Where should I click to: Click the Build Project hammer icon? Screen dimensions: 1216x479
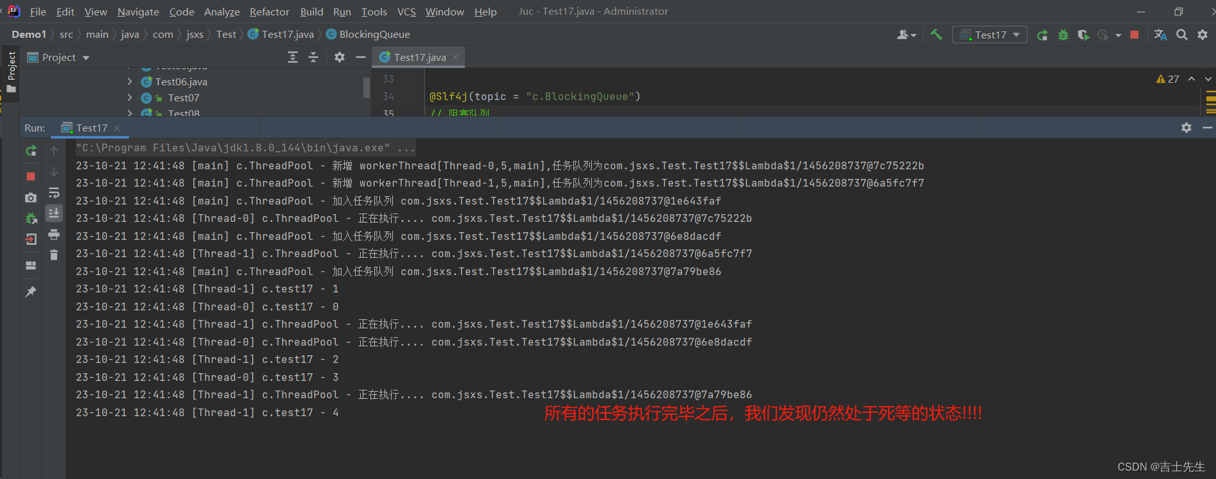coord(936,35)
